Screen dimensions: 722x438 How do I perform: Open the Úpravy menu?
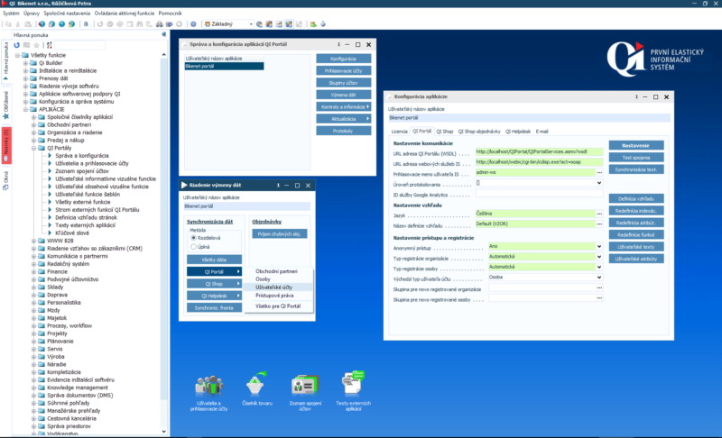32,14
